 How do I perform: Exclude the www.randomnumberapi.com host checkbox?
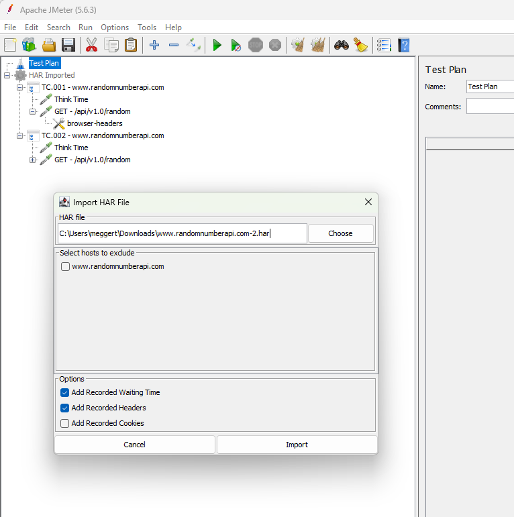coord(65,266)
